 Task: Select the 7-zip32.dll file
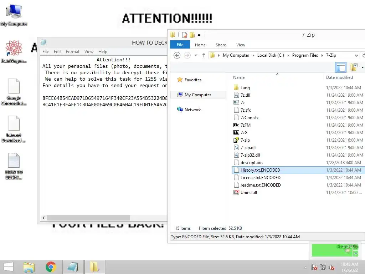(x=298, y=155)
